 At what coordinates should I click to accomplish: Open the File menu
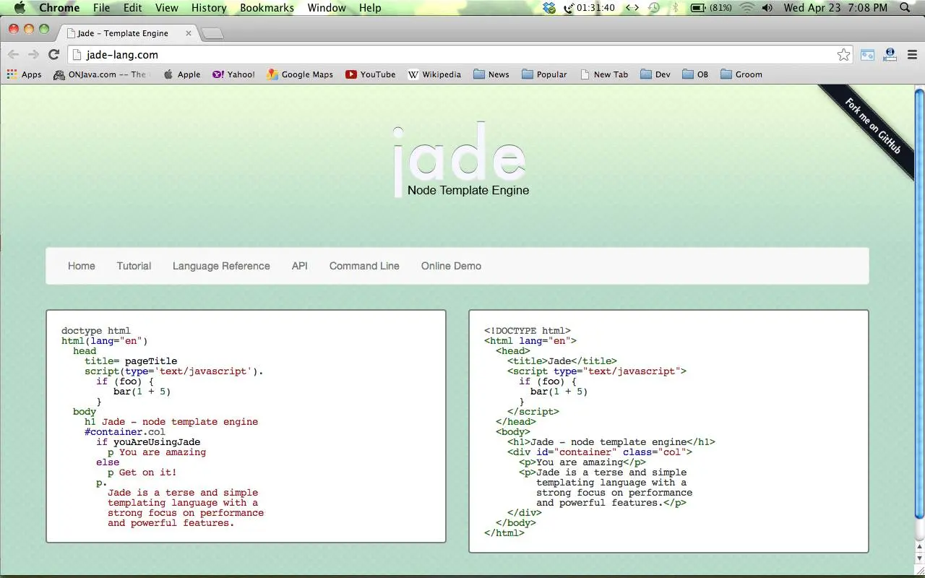point(102,8)
